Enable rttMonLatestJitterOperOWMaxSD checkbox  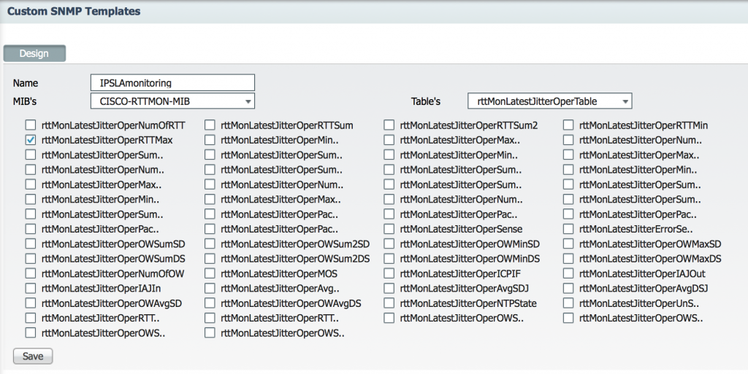pos(568,244)
